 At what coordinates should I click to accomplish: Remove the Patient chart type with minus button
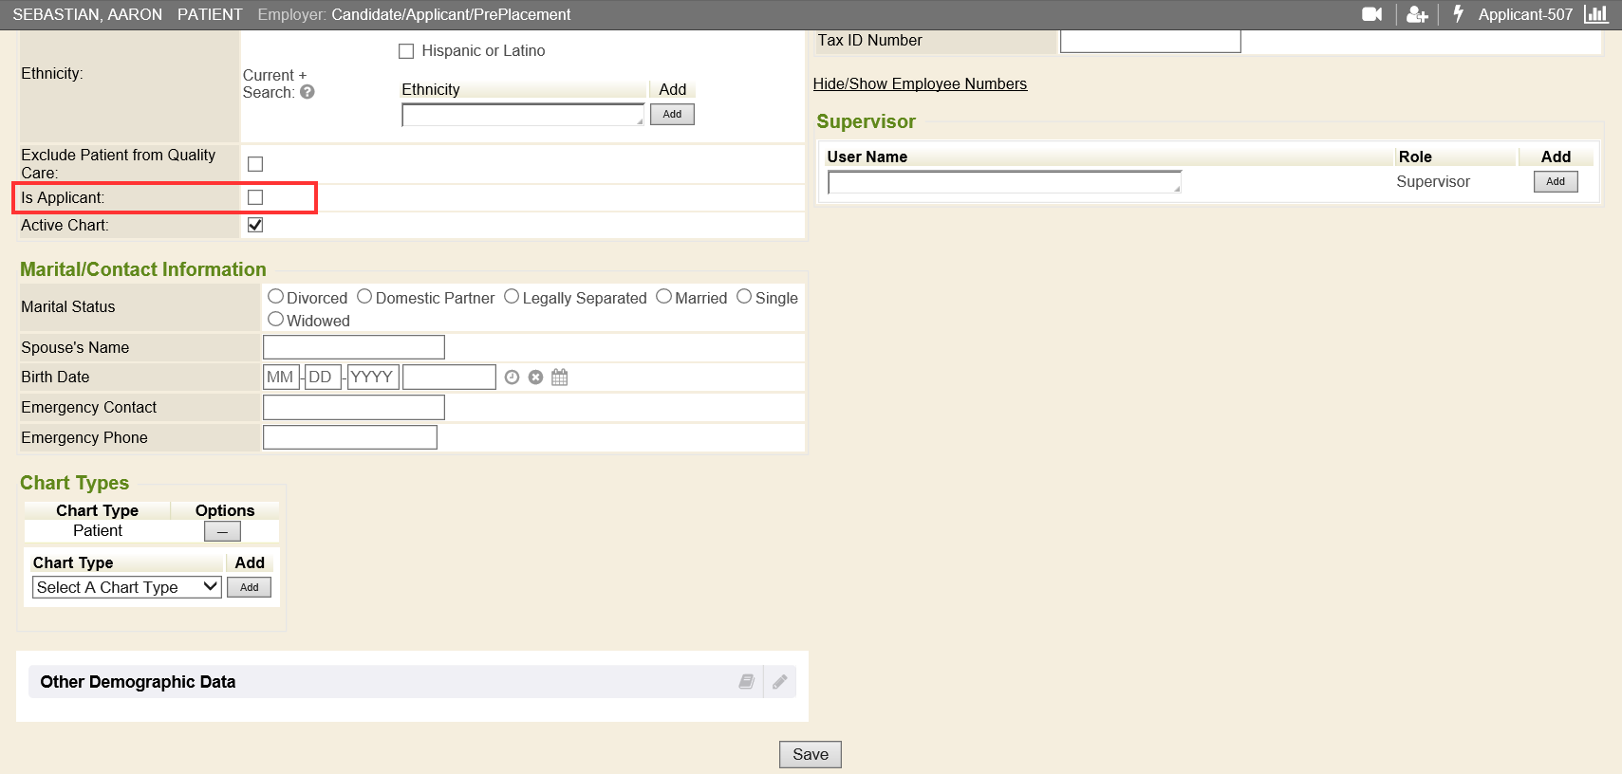click(x=222, y=531)
